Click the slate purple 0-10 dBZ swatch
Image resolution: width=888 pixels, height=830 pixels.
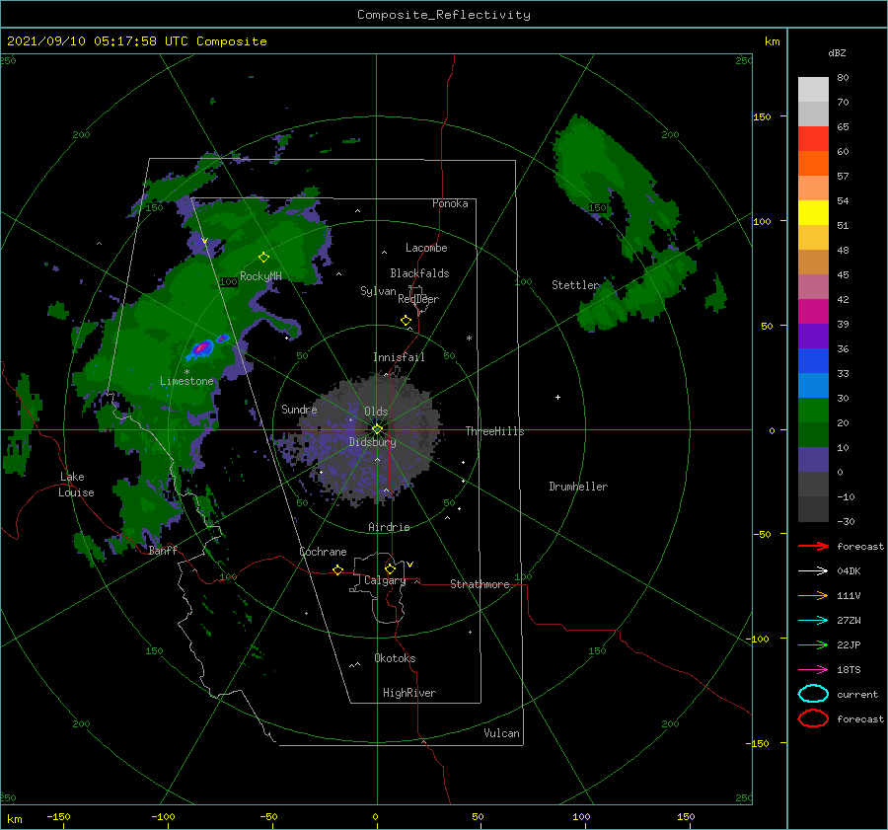[x=813, y=460]
